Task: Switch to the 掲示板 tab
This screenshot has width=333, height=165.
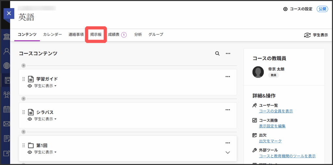Action: pos(96,34)
